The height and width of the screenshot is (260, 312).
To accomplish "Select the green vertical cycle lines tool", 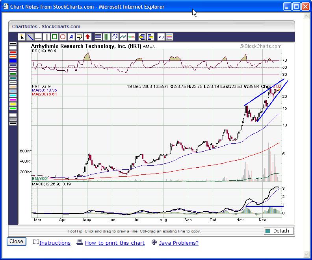I will pyautogui.click(x=107, y=37).
